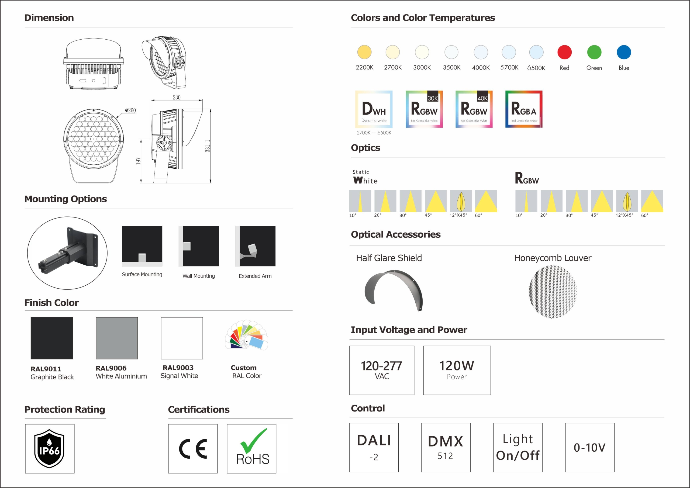Click the Static White 12°X45° beam icon
This screenshot has width=690, height=488.
coord(461,201)
